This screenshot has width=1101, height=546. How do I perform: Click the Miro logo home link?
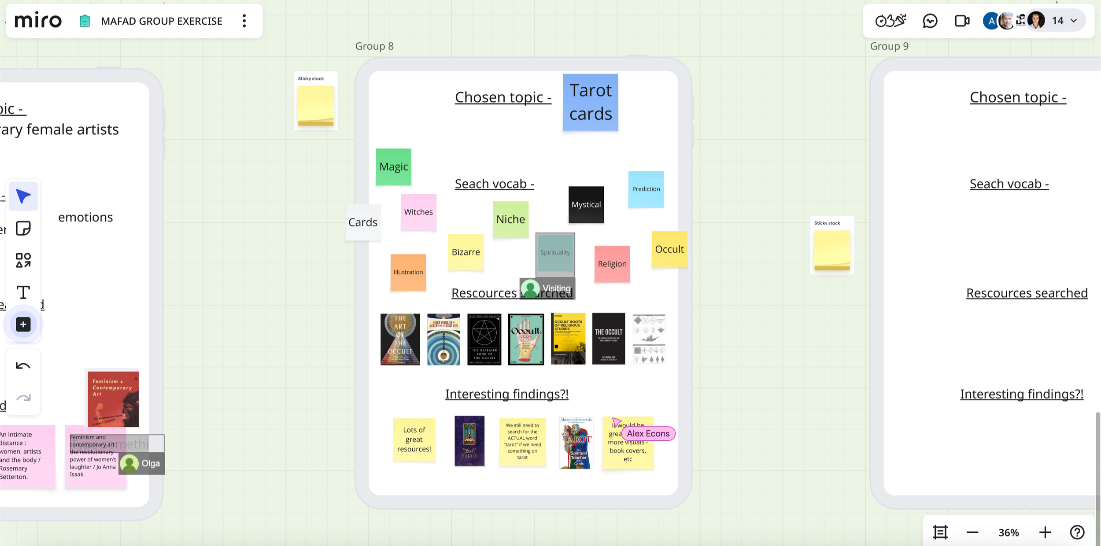(38, 21)
